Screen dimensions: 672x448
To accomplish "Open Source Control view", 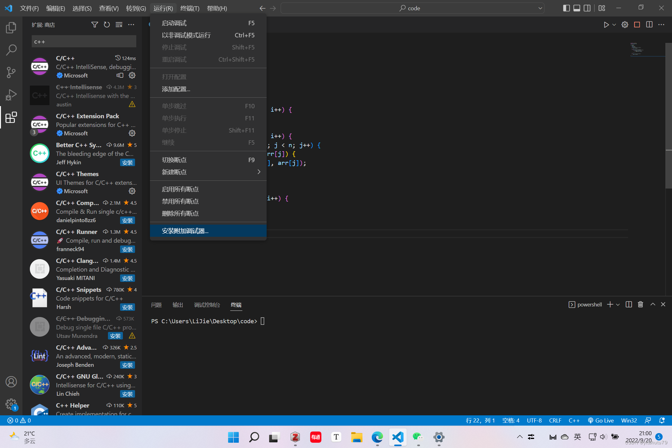I will (x=11, y=72).
